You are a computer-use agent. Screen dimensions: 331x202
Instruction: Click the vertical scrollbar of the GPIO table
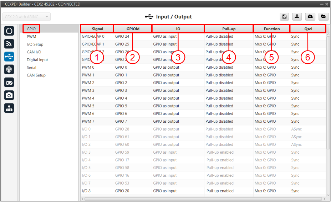[328, 92]
